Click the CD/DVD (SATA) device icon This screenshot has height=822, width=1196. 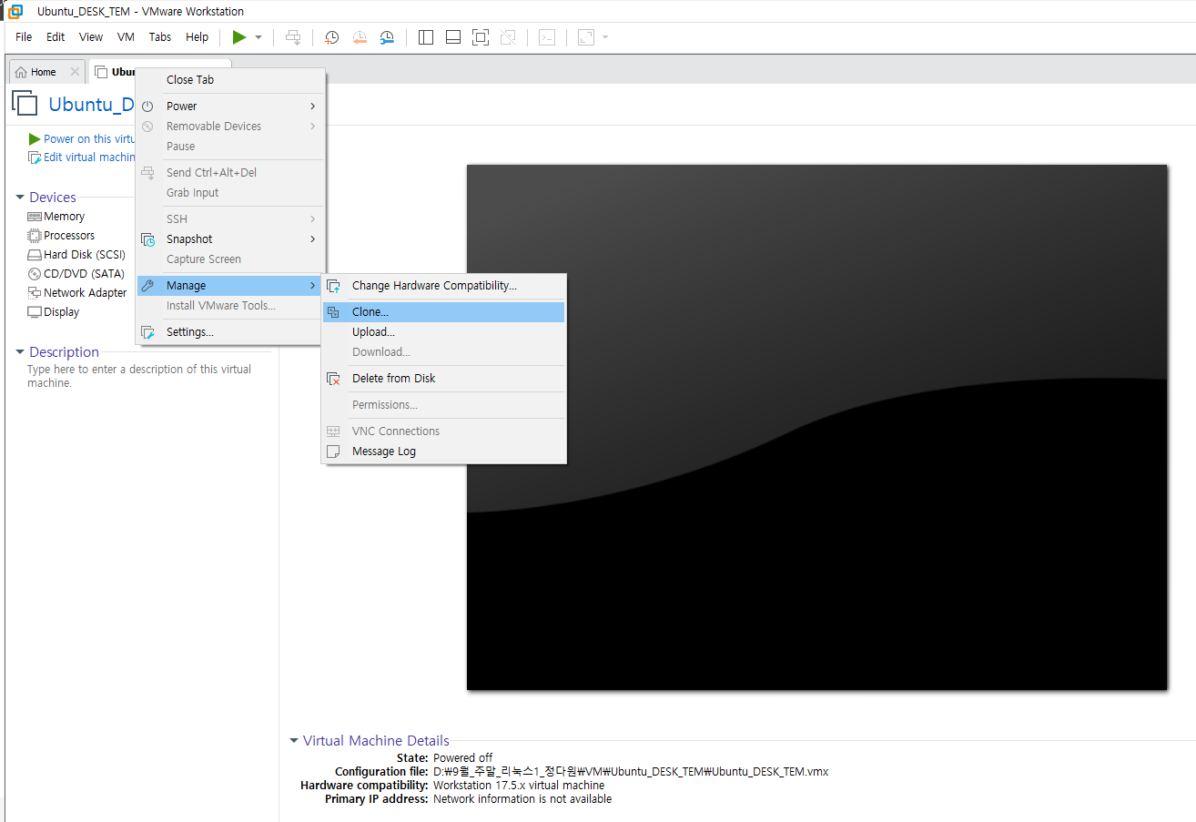pos(35,274)
